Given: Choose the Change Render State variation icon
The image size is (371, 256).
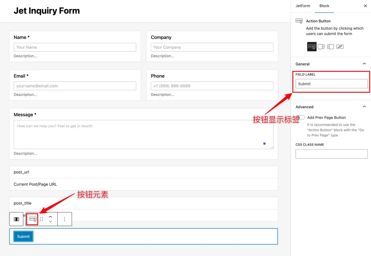Looking at the screenshot, I should pos(340,47).
